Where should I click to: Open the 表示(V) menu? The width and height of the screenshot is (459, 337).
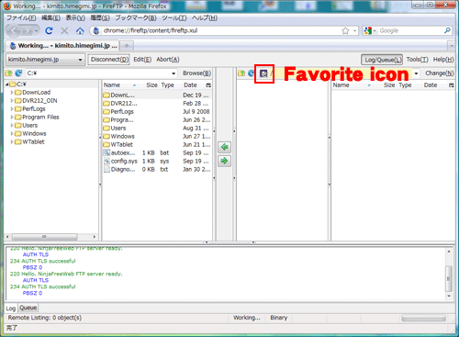pyautogui.click(x=75, y=18)
